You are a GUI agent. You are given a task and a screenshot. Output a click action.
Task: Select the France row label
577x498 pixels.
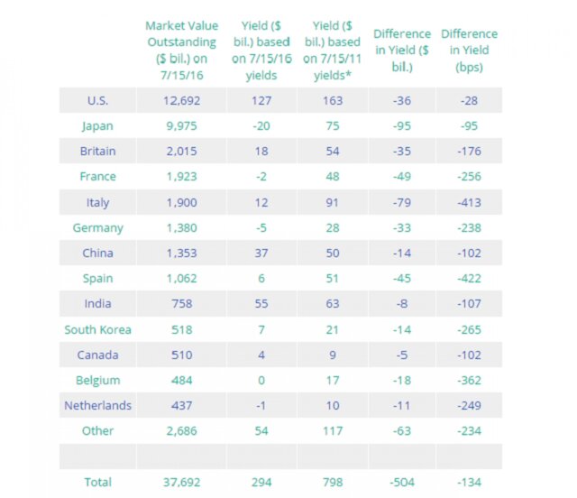(x=97, y=178)
